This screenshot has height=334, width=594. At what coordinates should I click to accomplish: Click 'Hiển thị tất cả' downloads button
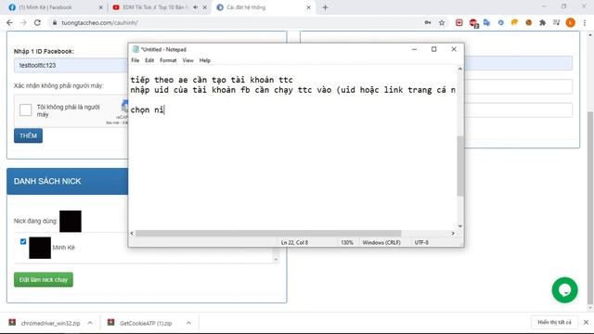554,322
